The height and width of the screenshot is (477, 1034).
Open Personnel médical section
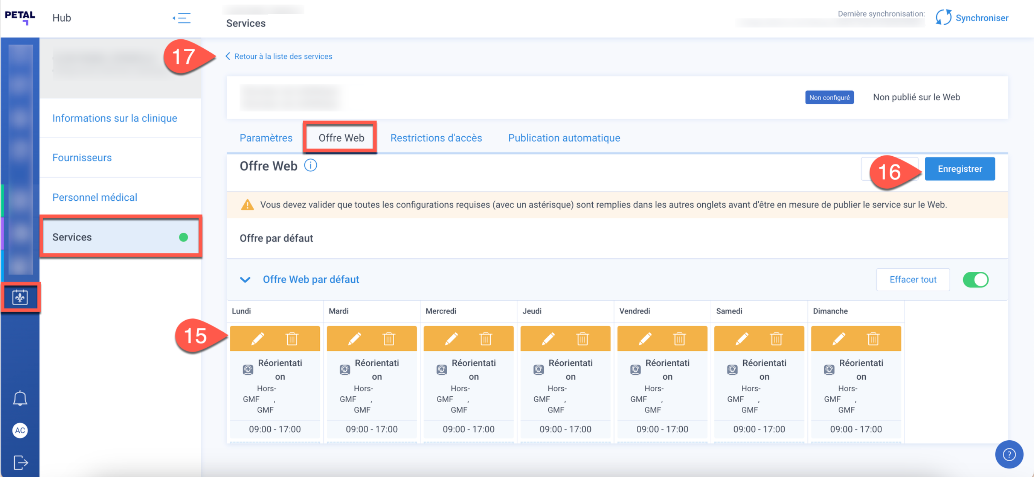[120, 197]
